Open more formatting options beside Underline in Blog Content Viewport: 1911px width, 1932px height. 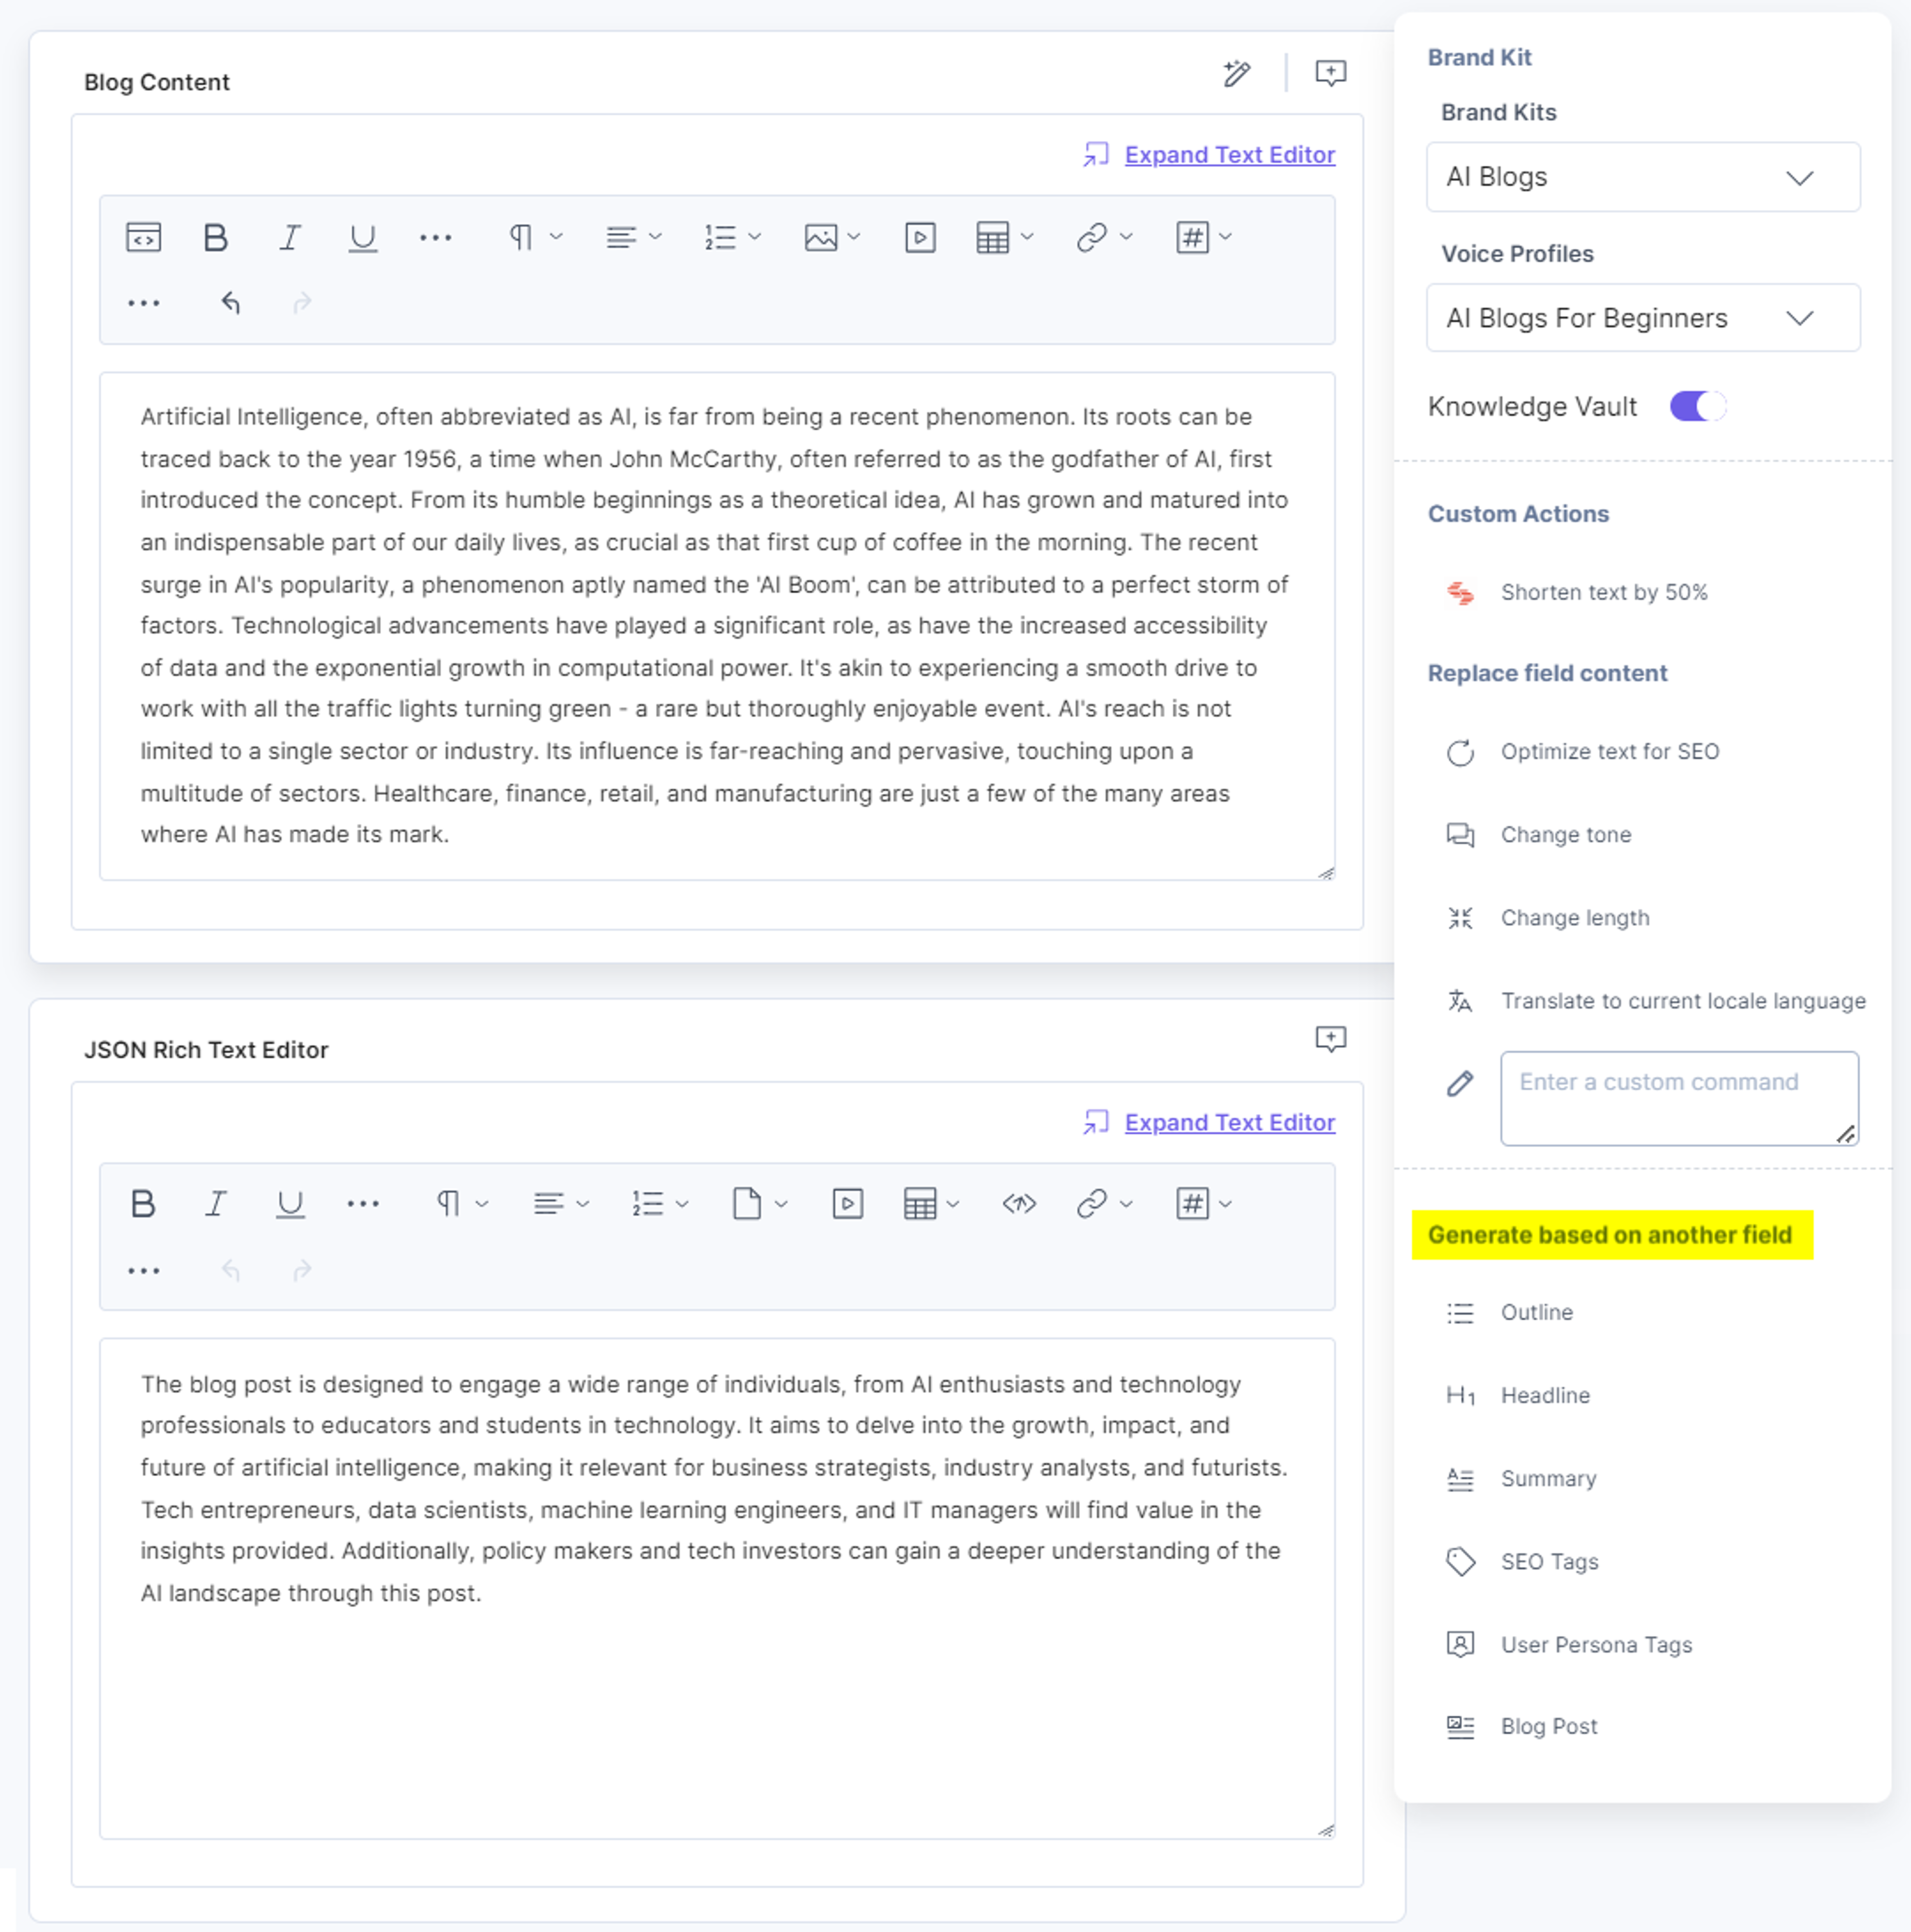[435, 238]
